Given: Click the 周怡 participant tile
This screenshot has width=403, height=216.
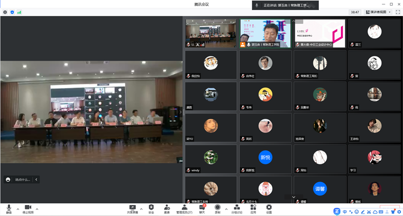Looking at the screenshot, I should (x=320, y=159).
